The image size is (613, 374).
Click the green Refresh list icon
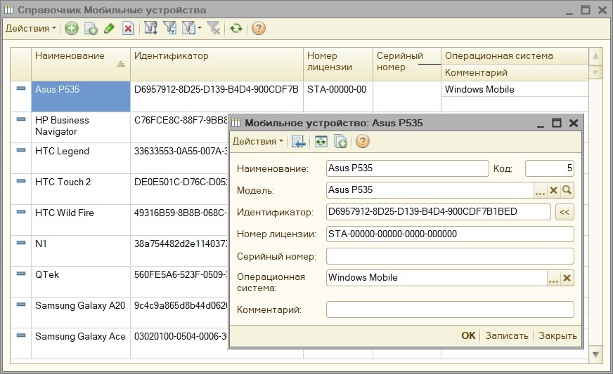click(x=235, y=28)
